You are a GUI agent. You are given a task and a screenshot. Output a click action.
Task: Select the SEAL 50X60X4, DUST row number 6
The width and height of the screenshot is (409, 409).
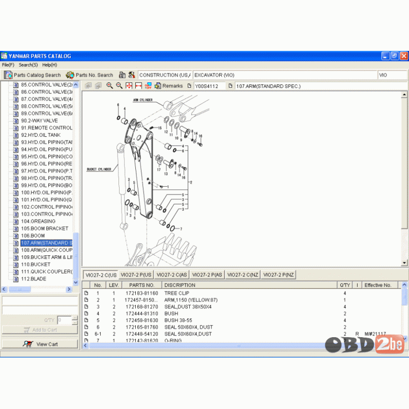242,327
